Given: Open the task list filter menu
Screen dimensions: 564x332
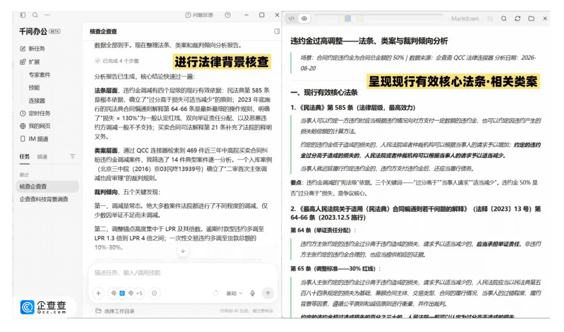Looking at the screenshot, I should [x=73, y=156].
